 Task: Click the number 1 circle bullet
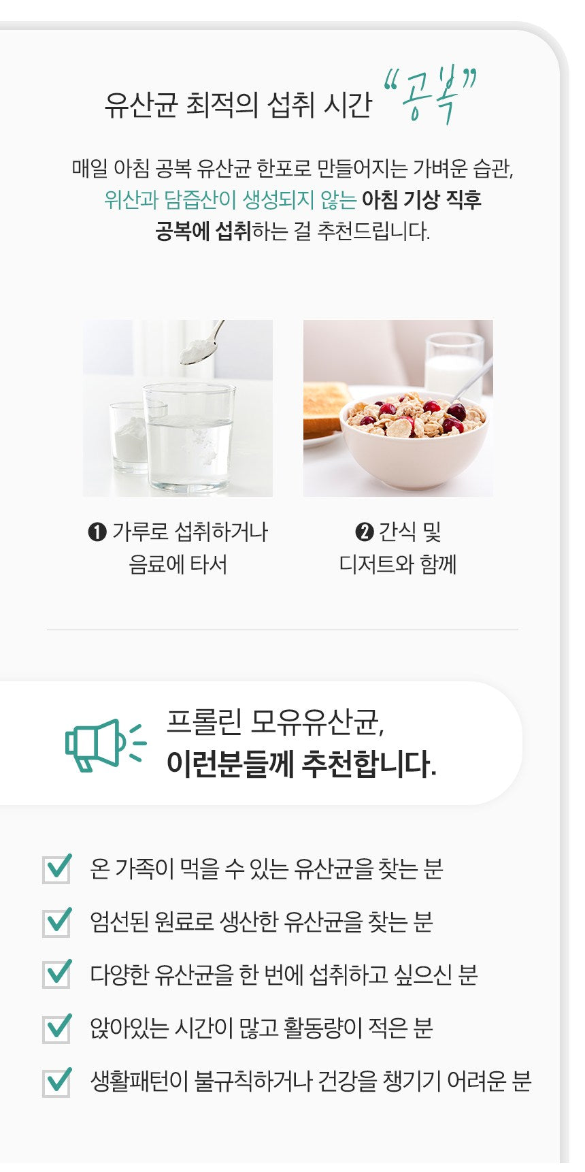click(97, 532)
